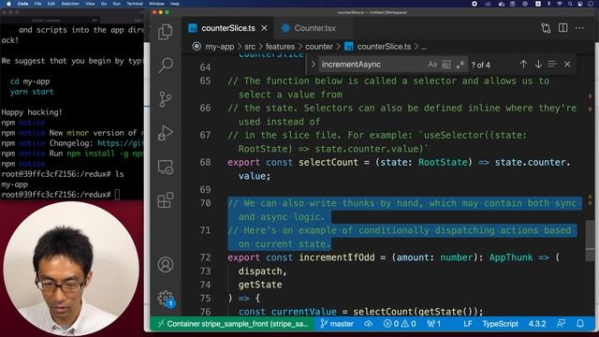The width and height of the screenshot is (599, 337).
Task: Click incrementIfOdd on line 72
Action: (x=337, y=257)
